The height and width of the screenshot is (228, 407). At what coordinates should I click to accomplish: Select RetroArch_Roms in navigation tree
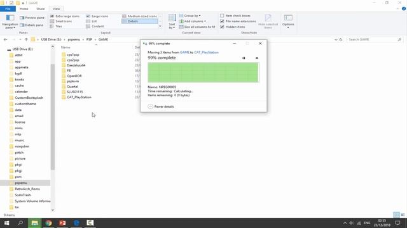27,189
